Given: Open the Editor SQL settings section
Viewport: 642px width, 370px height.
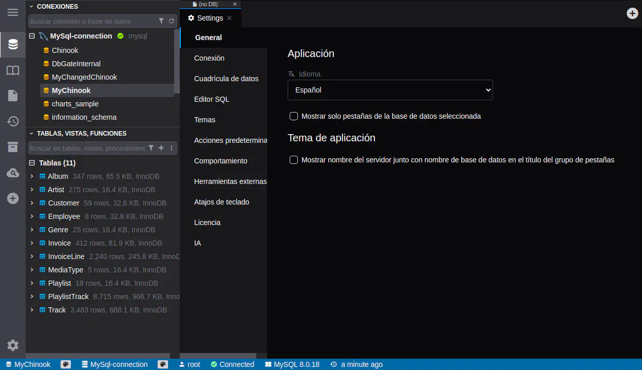Looking at the screenshot, I should tap(212, 99).
